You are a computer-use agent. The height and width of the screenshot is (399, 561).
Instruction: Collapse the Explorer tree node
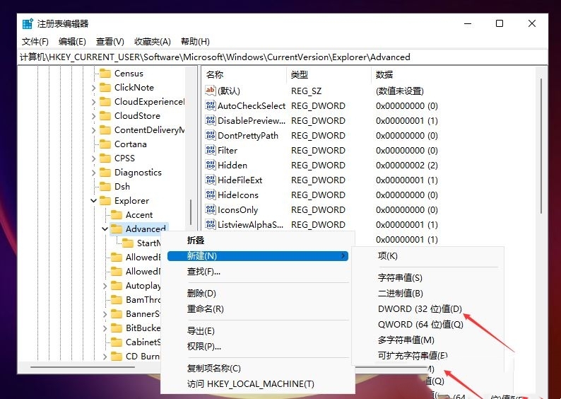[94, 201]
